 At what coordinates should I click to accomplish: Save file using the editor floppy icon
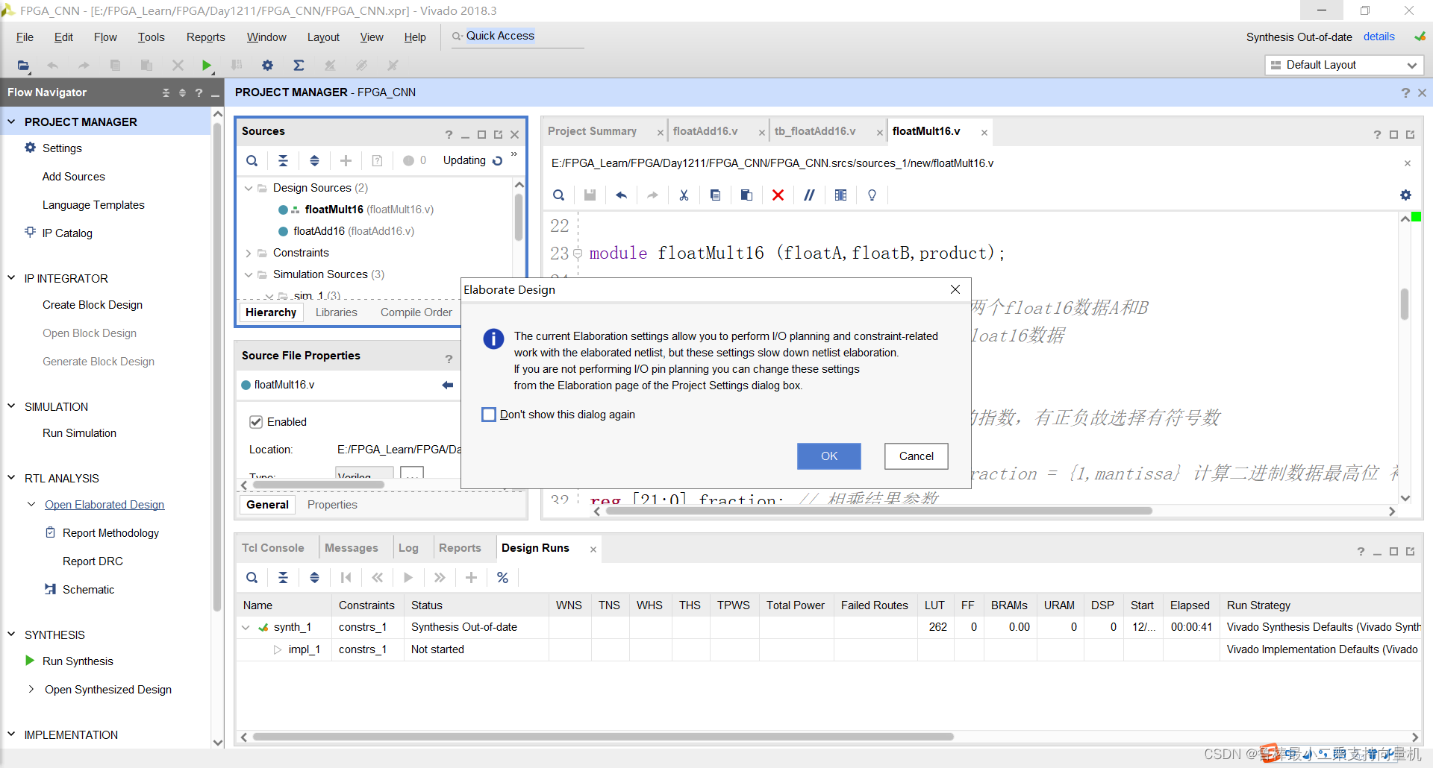pos(590,195)
